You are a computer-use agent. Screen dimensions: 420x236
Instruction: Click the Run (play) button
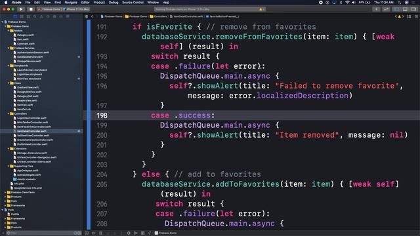[x=21, y=9]
